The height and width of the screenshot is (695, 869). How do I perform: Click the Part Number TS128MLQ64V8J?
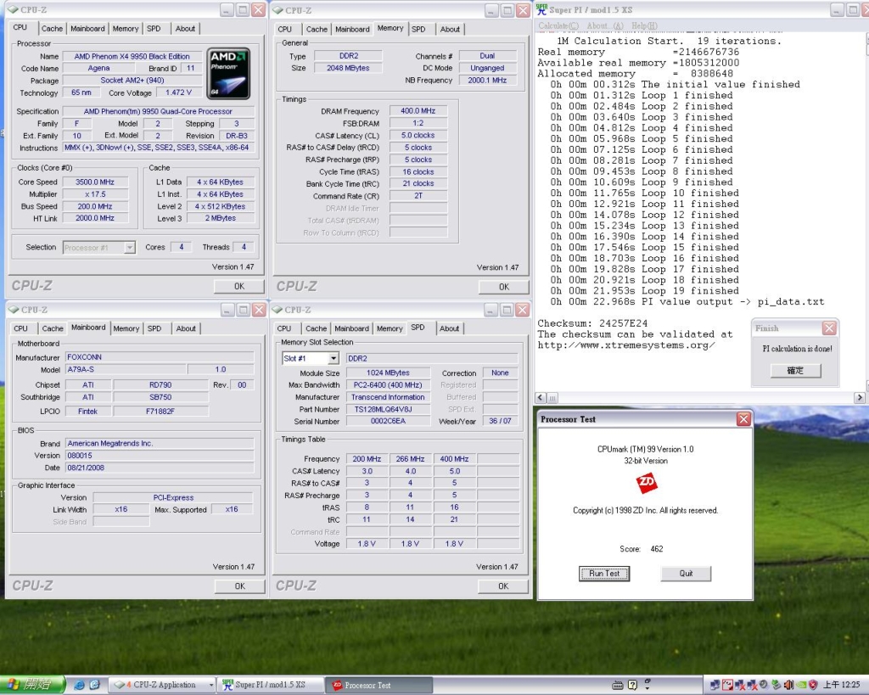coord(387,410)
